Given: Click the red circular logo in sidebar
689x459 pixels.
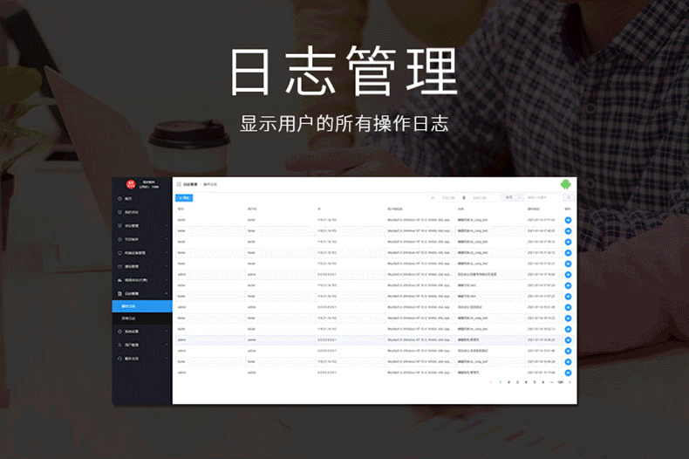Looking at the screenshot, I should (131, 185).
